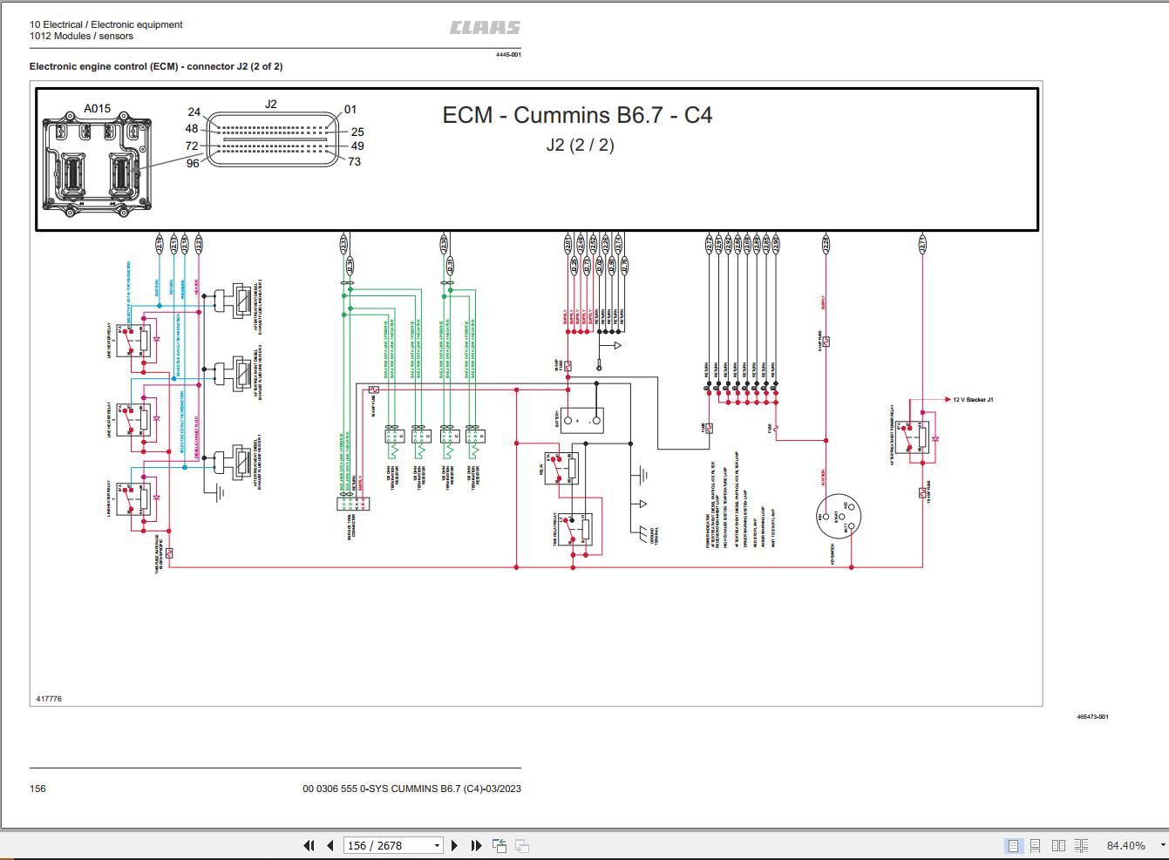Click the 84.40% zoom percentage value

pos(1125,845)
